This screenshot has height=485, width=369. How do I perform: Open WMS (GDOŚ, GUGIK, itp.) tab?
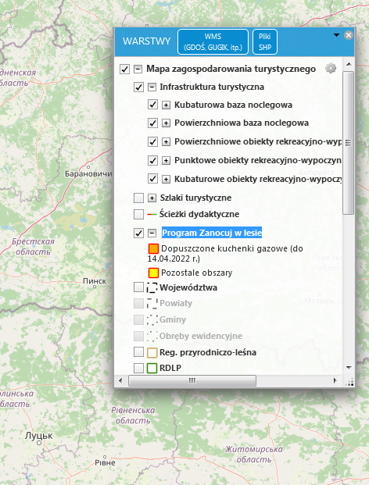click(x=213, y=41)
